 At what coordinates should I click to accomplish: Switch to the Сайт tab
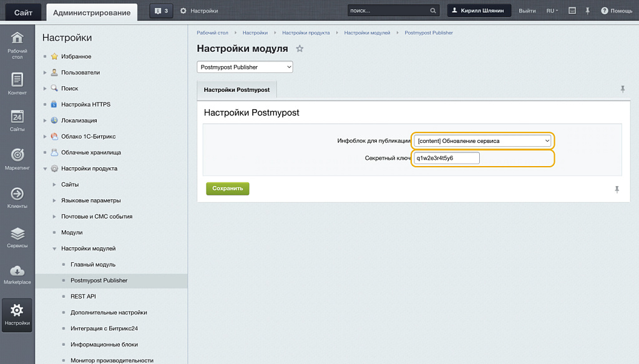pyautogui.click(x=22, y=11)
